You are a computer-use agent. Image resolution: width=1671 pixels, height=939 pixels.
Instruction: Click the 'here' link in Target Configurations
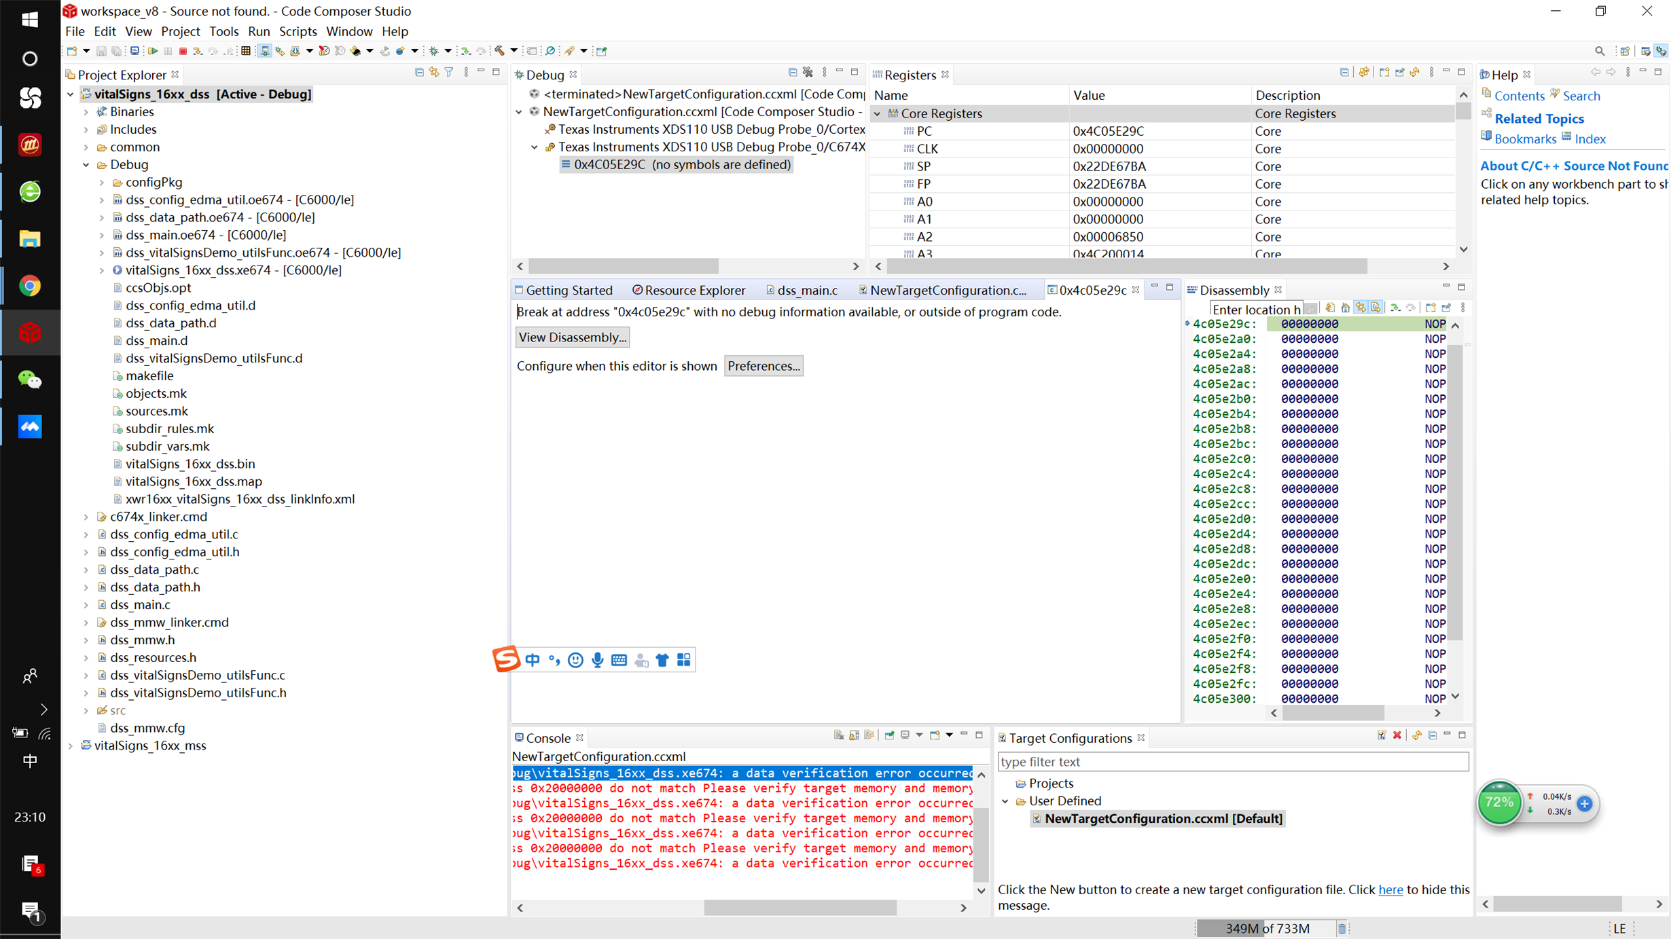1390,889
